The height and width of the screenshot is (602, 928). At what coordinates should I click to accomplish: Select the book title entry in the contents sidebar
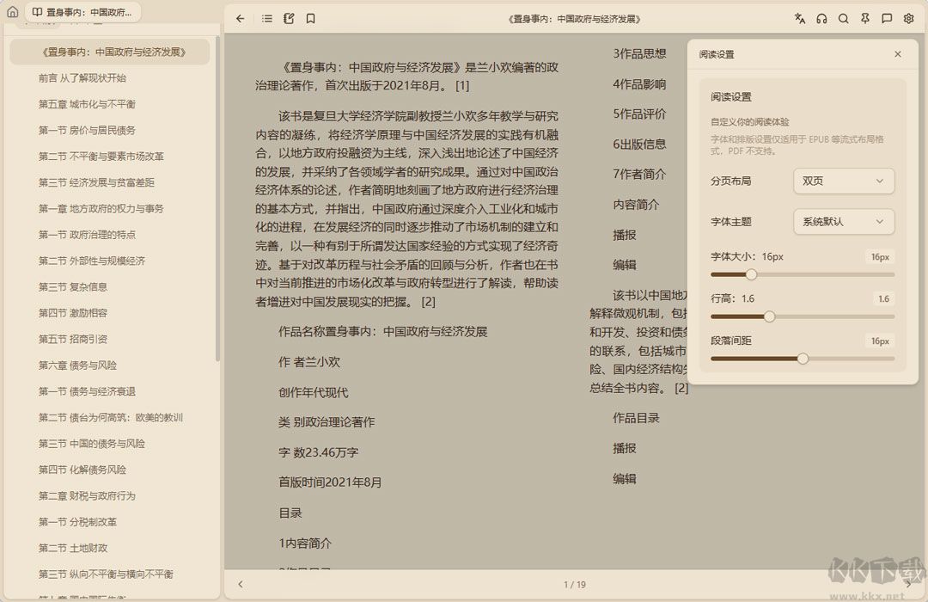click(110, 52)
